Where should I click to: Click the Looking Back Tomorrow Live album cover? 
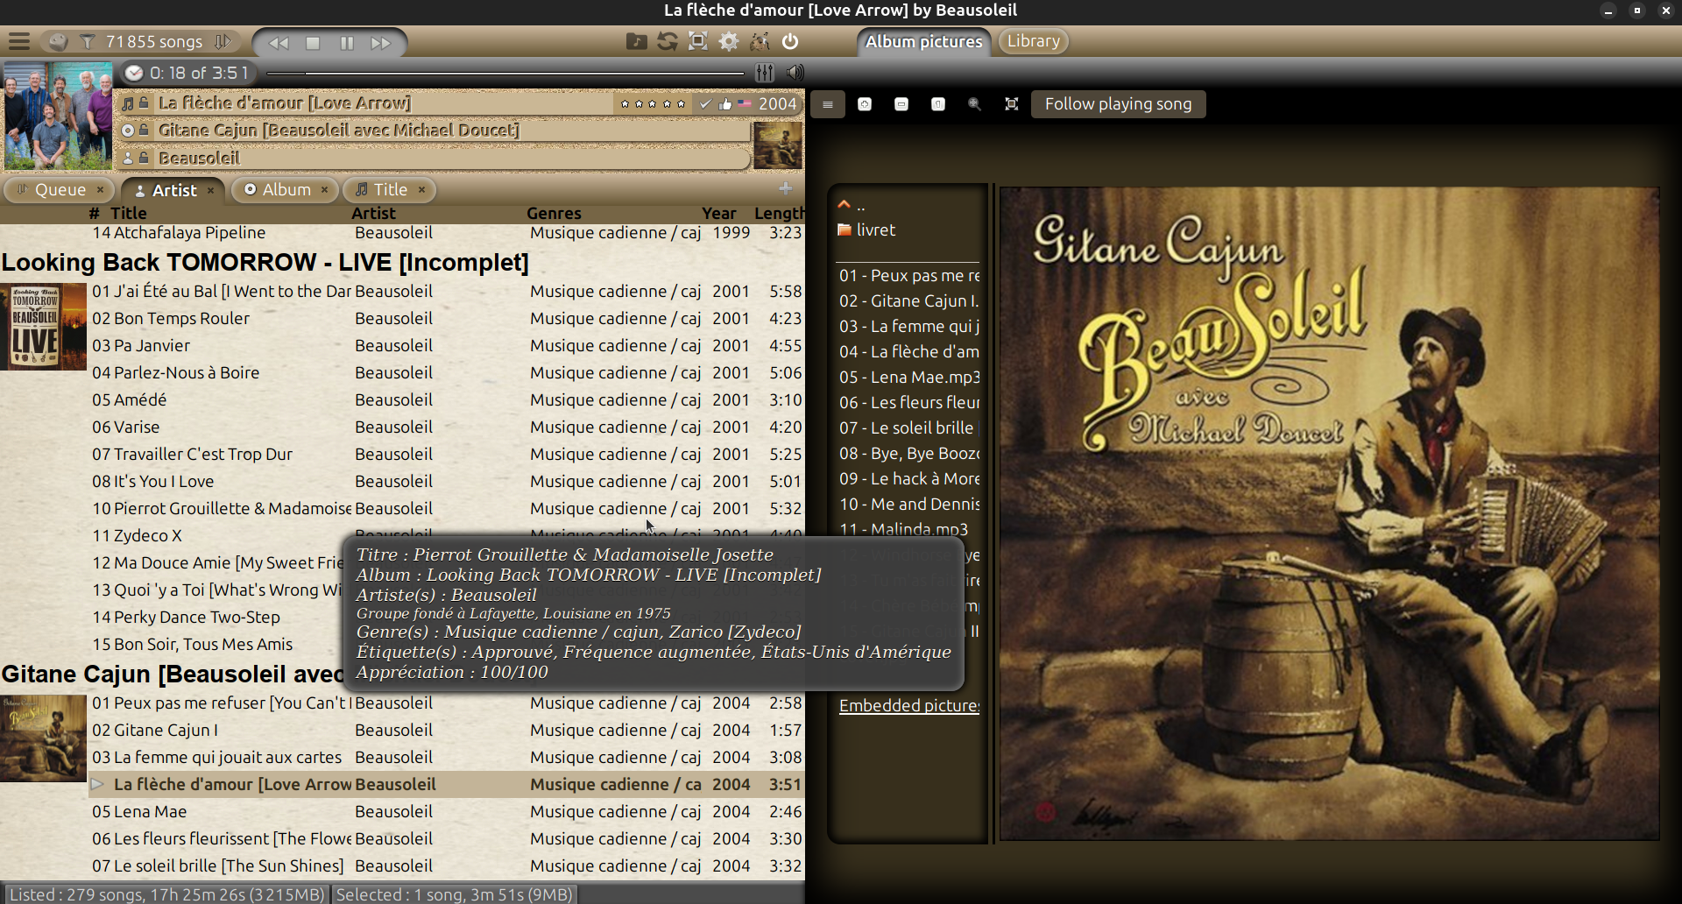click(x=43, y=328)
